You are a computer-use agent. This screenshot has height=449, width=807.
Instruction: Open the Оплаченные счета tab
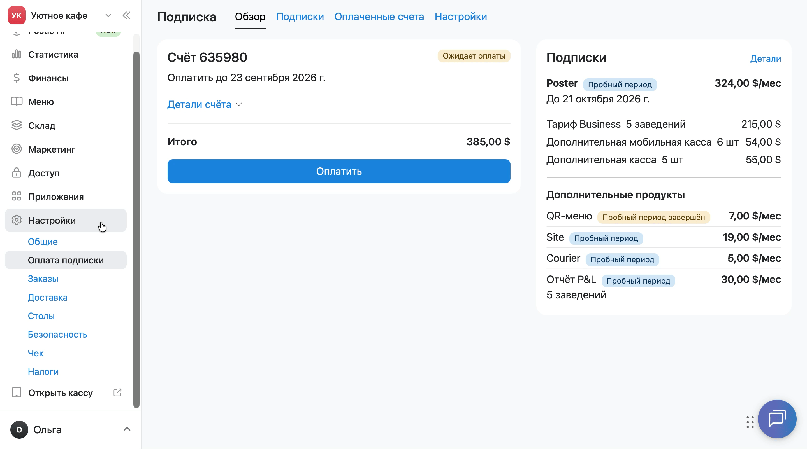(379, 17)
